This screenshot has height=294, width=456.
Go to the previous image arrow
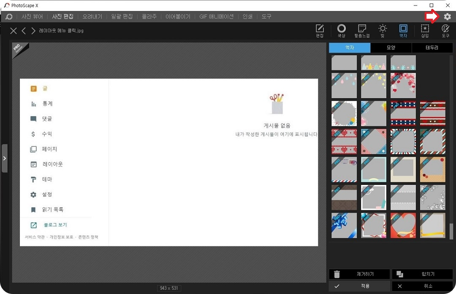click(x=24, y=31)
